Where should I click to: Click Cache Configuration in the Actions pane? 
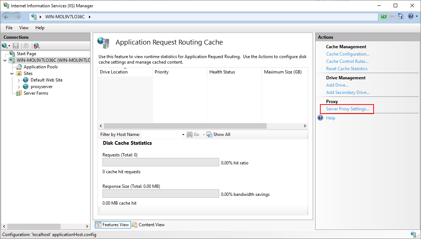347,54
